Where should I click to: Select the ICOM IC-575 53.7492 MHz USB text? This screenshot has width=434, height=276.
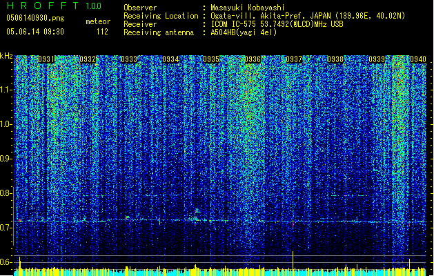click(277, 24)
